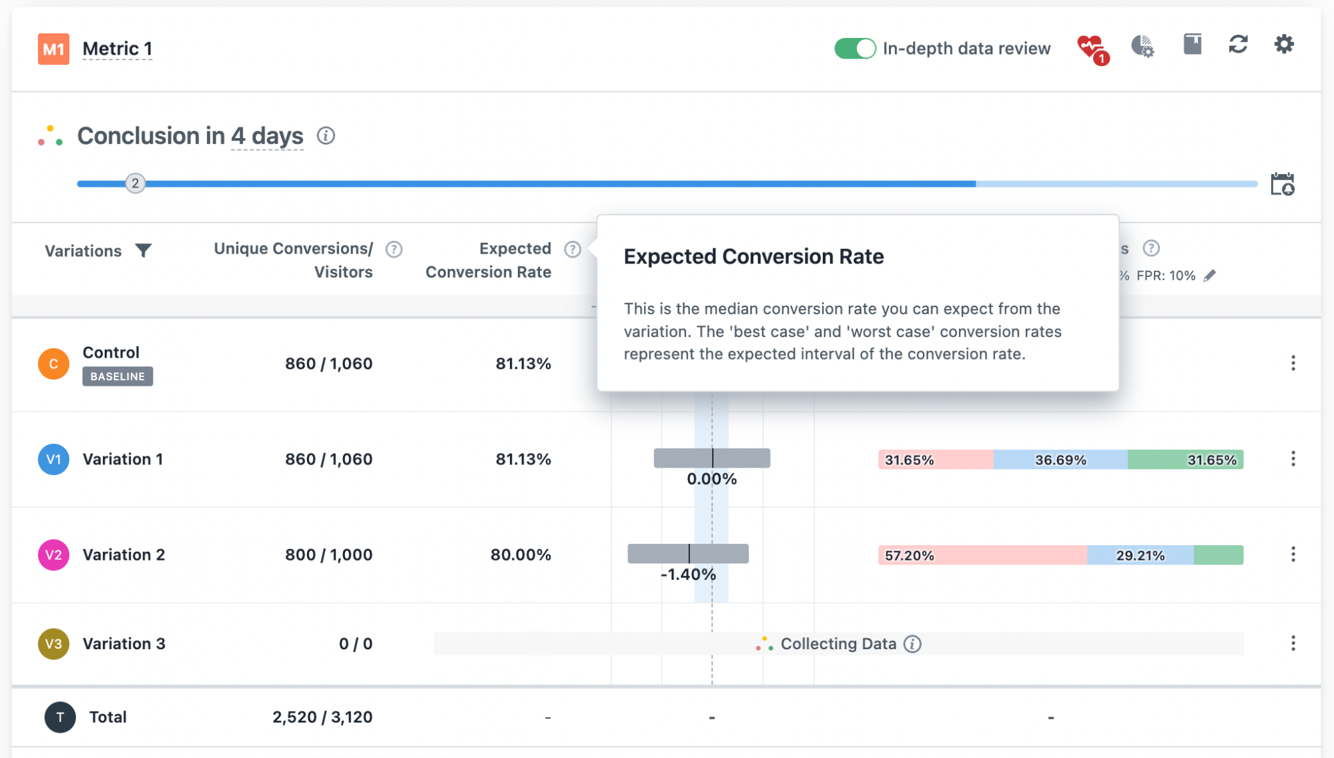1334x758 pixels.
Task: Open Control row three-dot menu
Action: [x=1293, y=363]
